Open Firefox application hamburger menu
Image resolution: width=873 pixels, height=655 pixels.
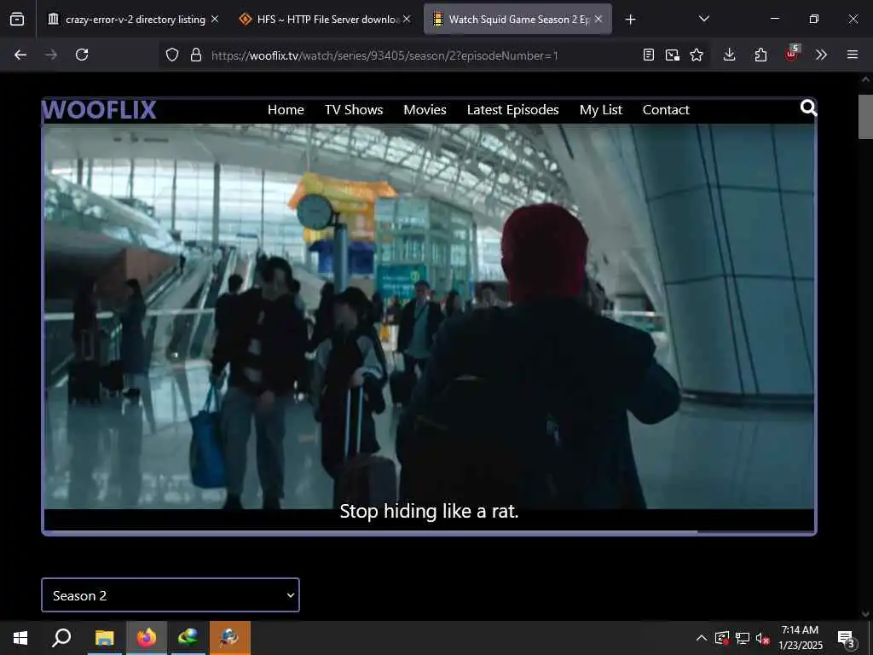[x=853, y=55]
